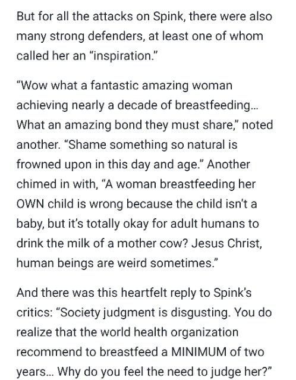Click the phrase "Jesus Christ"
Image resolution: width=296 pixels, height=380 pixels.
click(226, 243)
